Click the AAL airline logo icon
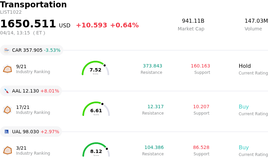 click(x=6, y=91)
